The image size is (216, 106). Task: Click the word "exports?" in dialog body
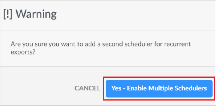click(x=22, y=53)
